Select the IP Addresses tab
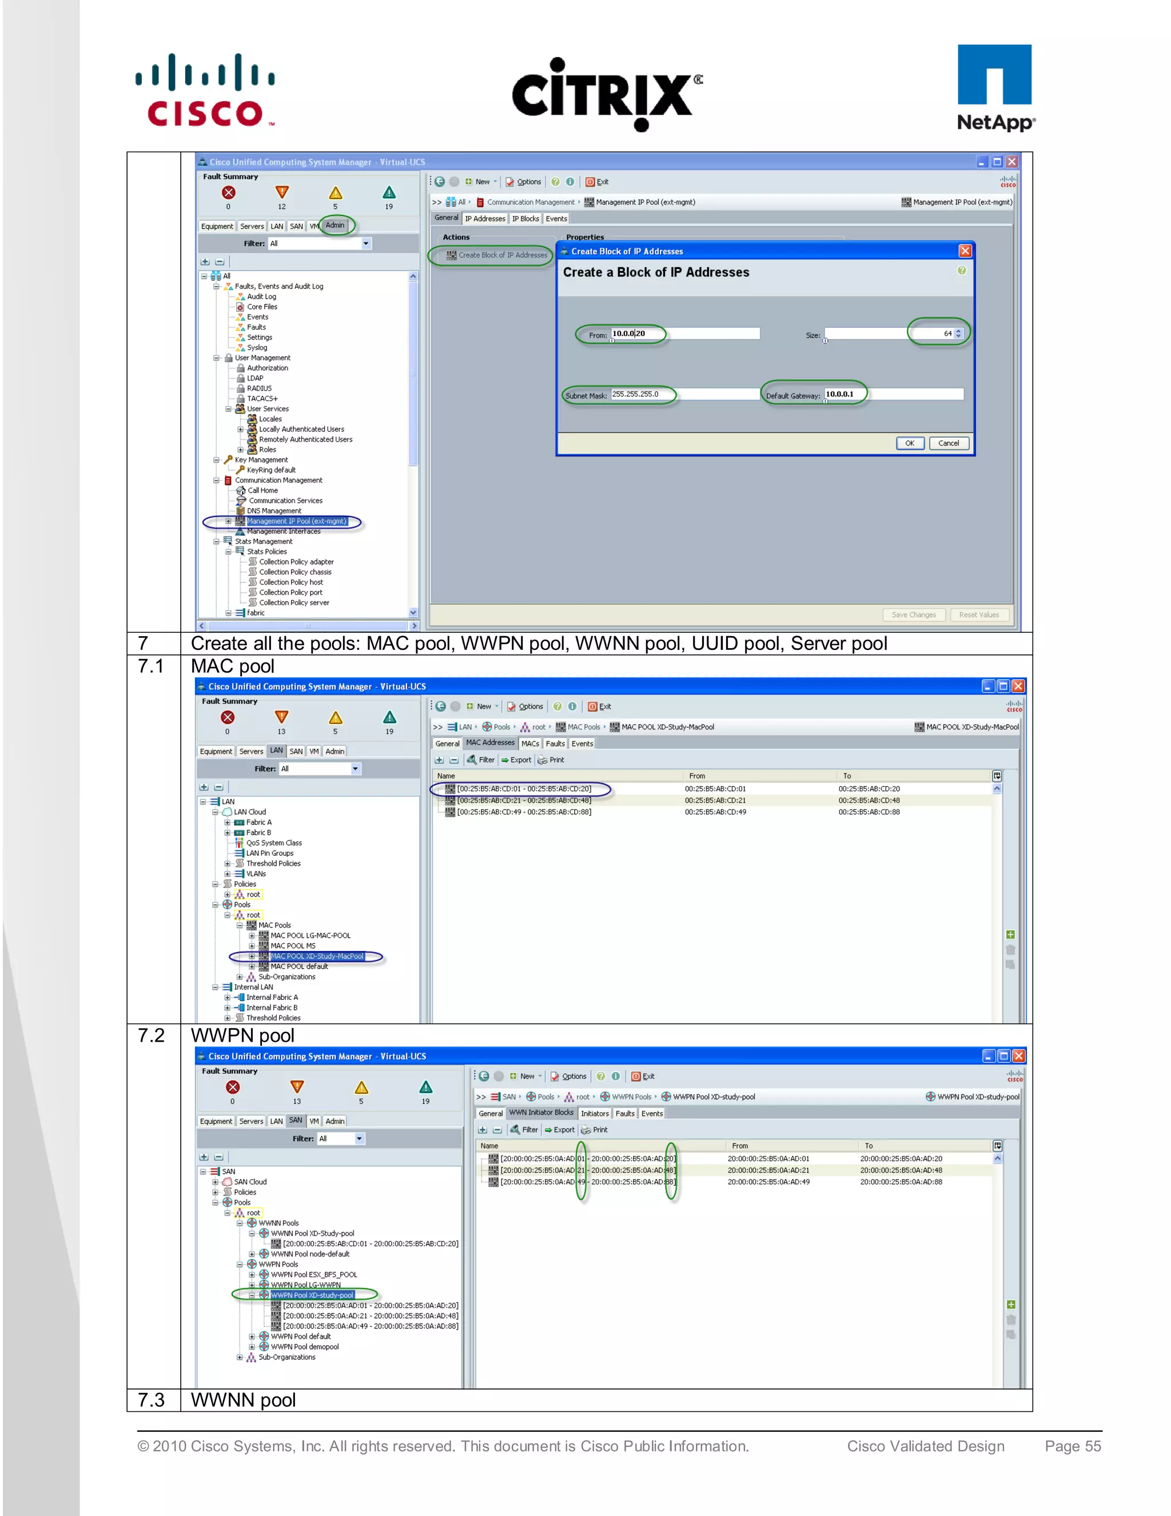1171x1516 pixels. (x=485, y=219)
